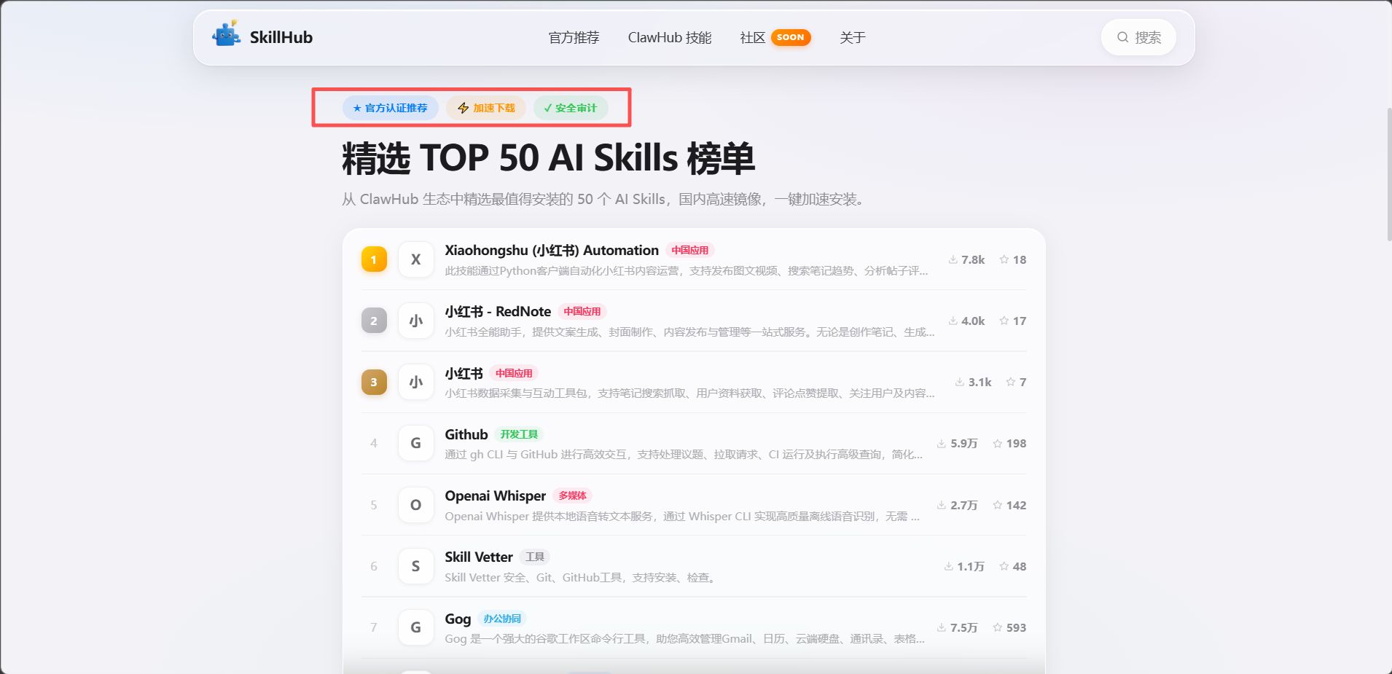Select the 社区 nav item
Image resolution: width=1392 pixels, height=674 pixels.
(752, 37)
